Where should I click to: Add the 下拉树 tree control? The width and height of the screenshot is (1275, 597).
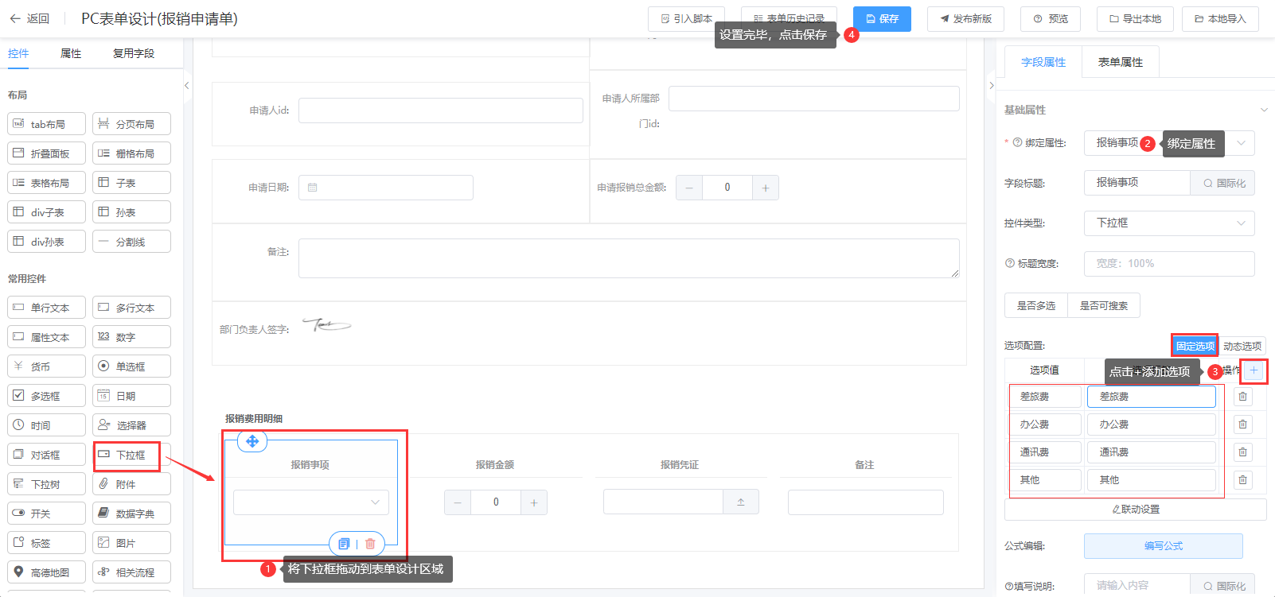[46, 484]
